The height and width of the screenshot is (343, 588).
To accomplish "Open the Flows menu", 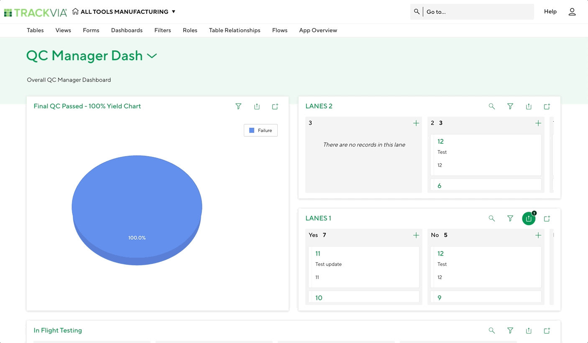I will click(x=280, y=30).
